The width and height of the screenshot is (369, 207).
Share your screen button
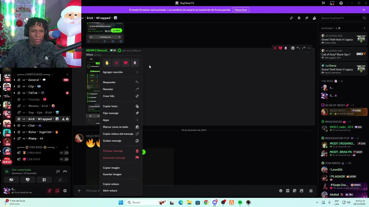(28, 180)
